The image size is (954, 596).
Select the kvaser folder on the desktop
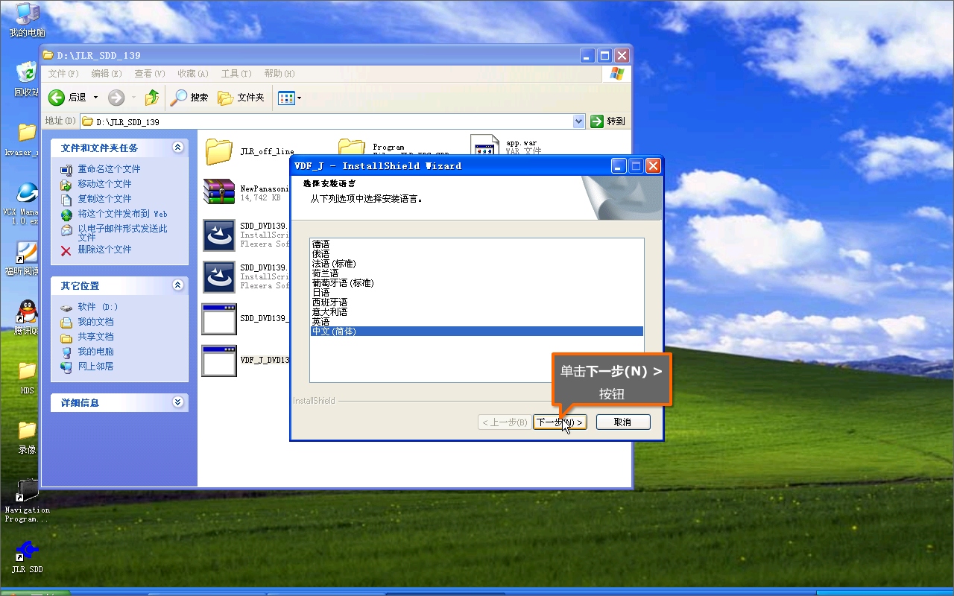(27, 139)
